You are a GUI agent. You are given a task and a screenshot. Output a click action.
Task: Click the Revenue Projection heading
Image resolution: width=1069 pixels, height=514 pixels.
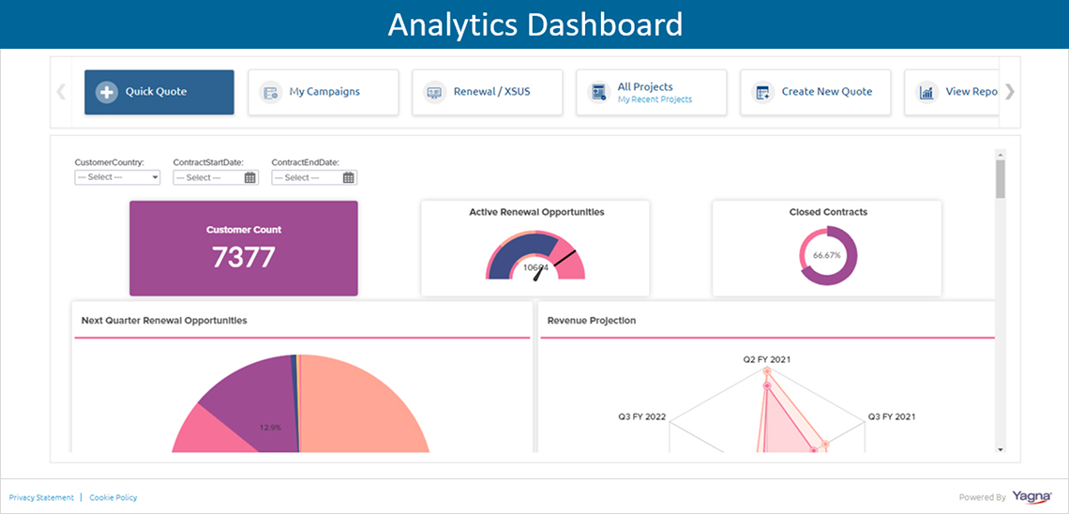click(592, 321)
